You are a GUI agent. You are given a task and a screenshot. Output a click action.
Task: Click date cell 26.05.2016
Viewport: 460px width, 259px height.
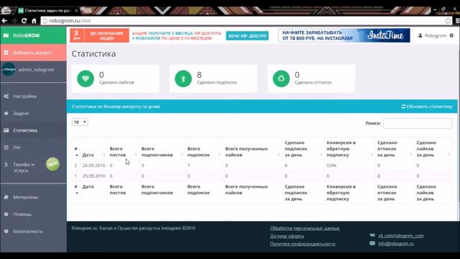point(93,165)
